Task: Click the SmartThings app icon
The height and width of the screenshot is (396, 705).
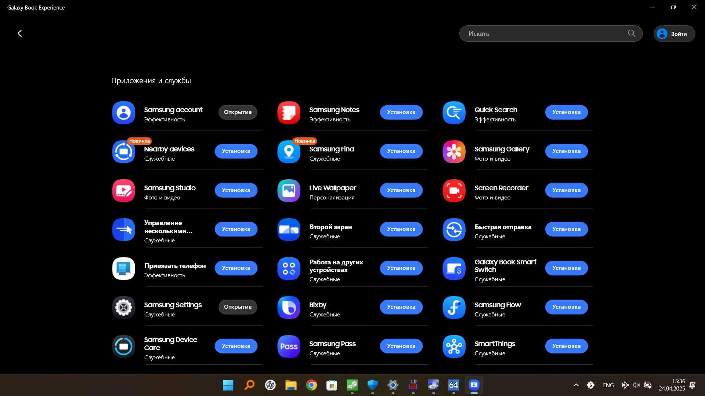Action: [454, 346]
